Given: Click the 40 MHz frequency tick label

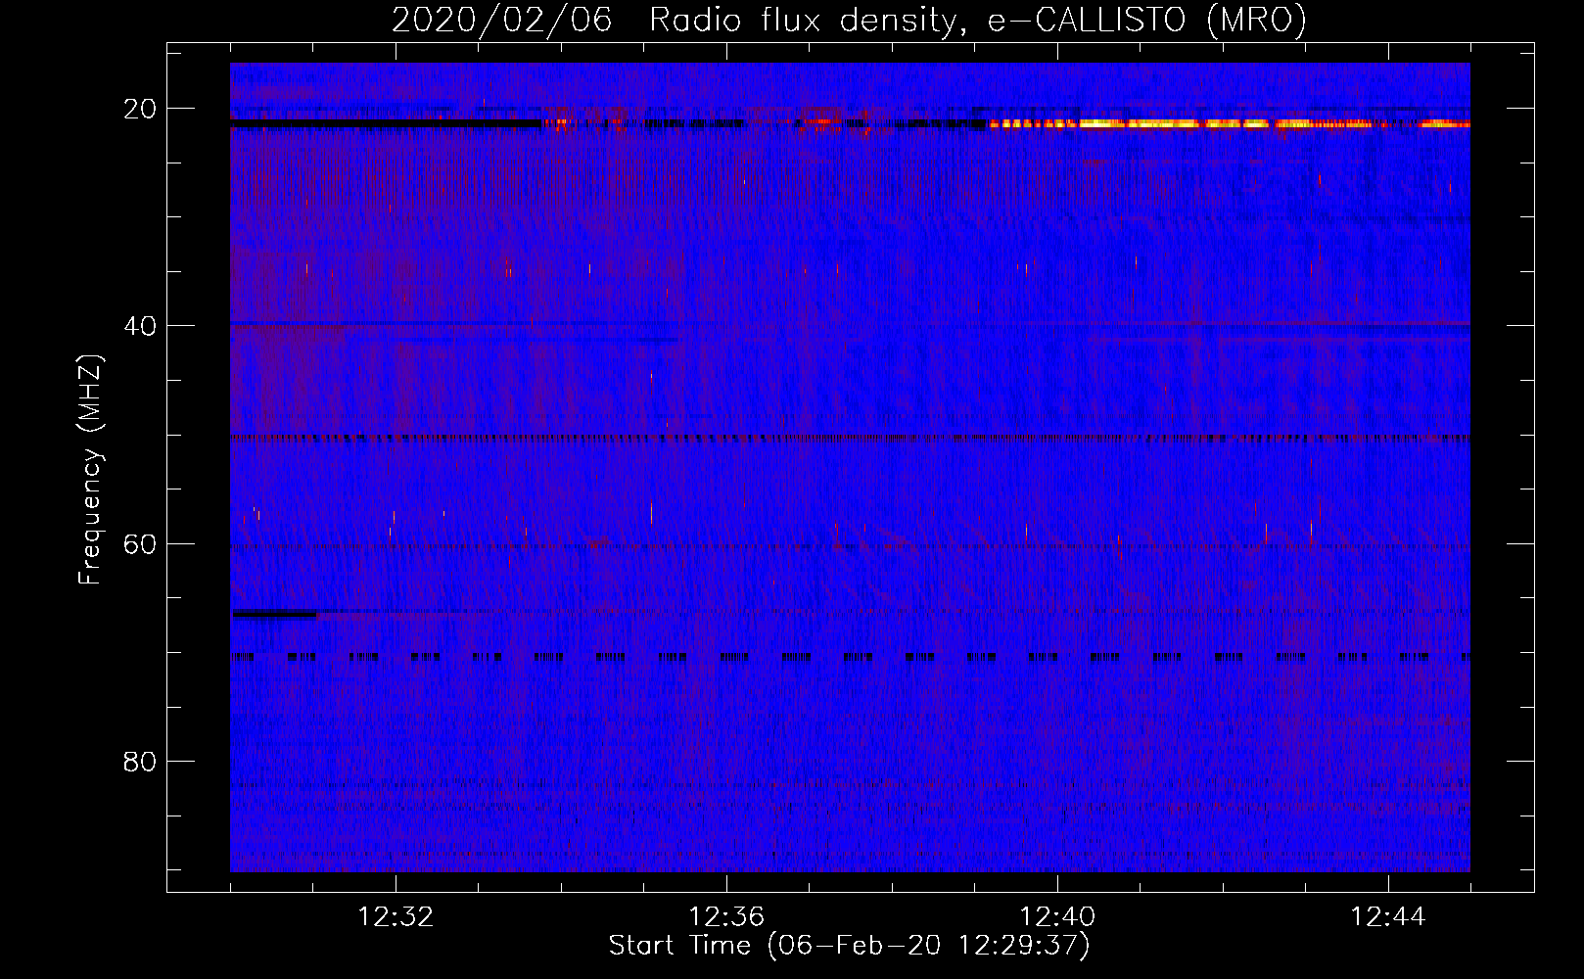Looking at the screenshot, I should (140, 326).
